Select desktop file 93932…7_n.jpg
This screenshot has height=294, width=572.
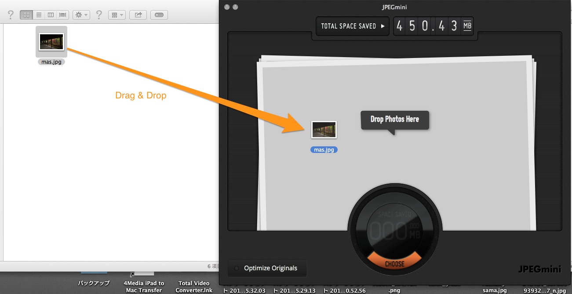point(545,290)
